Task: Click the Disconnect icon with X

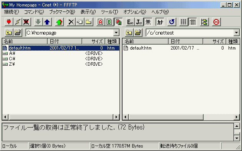Action: tap(26, 22)
